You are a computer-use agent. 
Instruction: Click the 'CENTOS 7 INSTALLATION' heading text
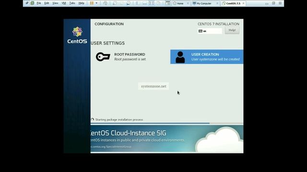click(x=218, y=24)
